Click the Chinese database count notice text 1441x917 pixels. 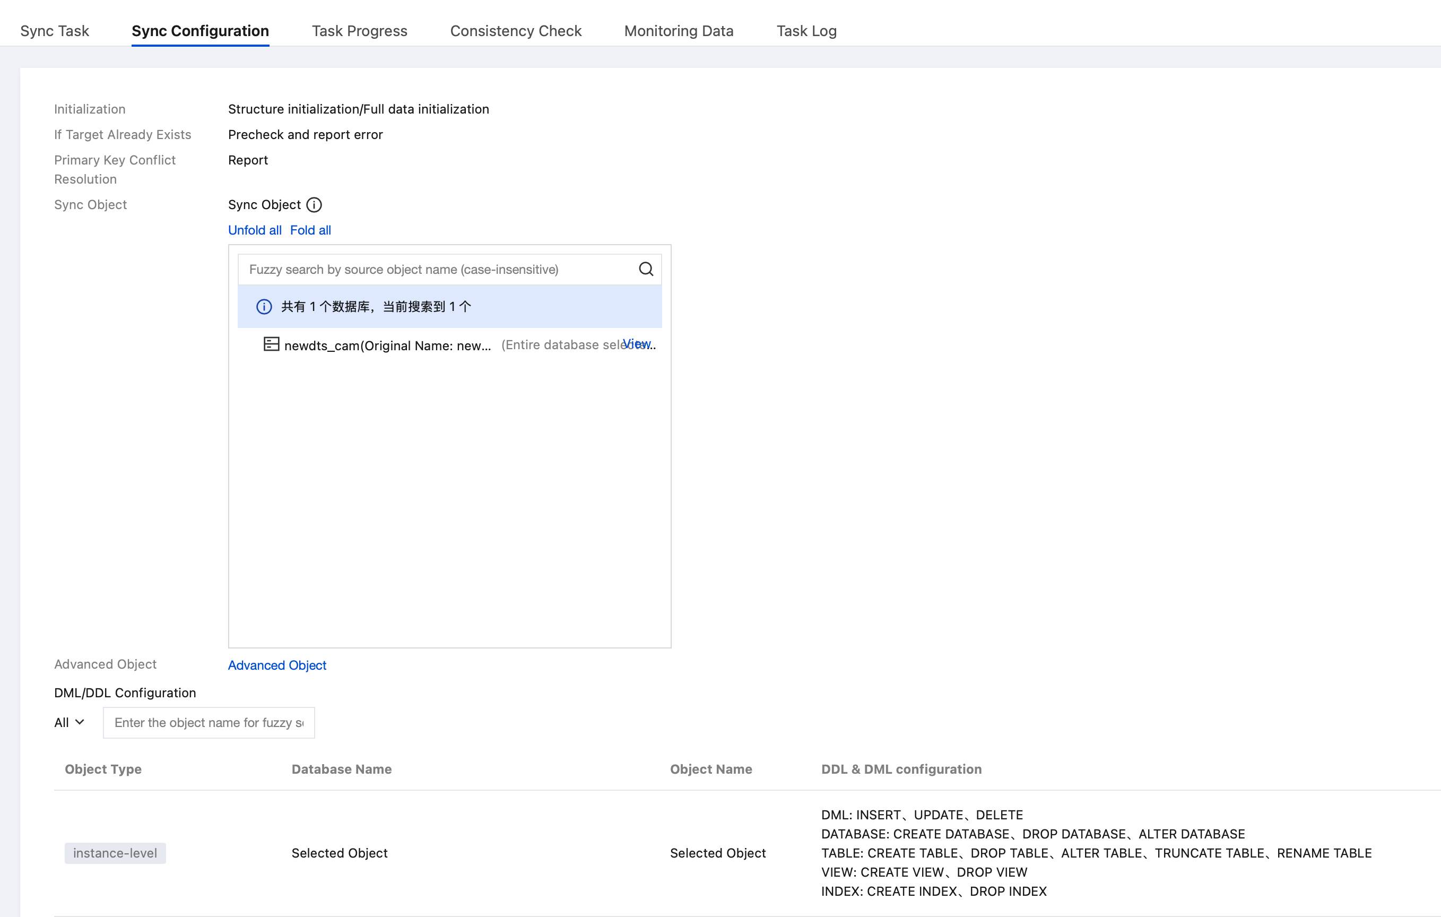click(x=376, y=307)
